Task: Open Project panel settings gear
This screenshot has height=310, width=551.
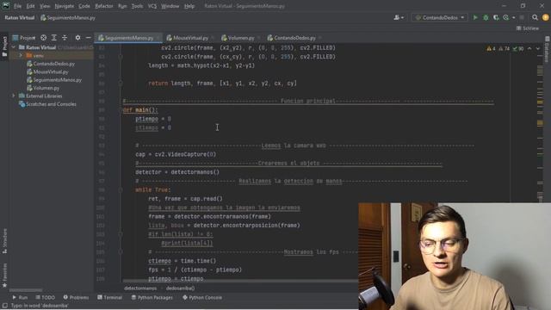Action: coord(77,38)
